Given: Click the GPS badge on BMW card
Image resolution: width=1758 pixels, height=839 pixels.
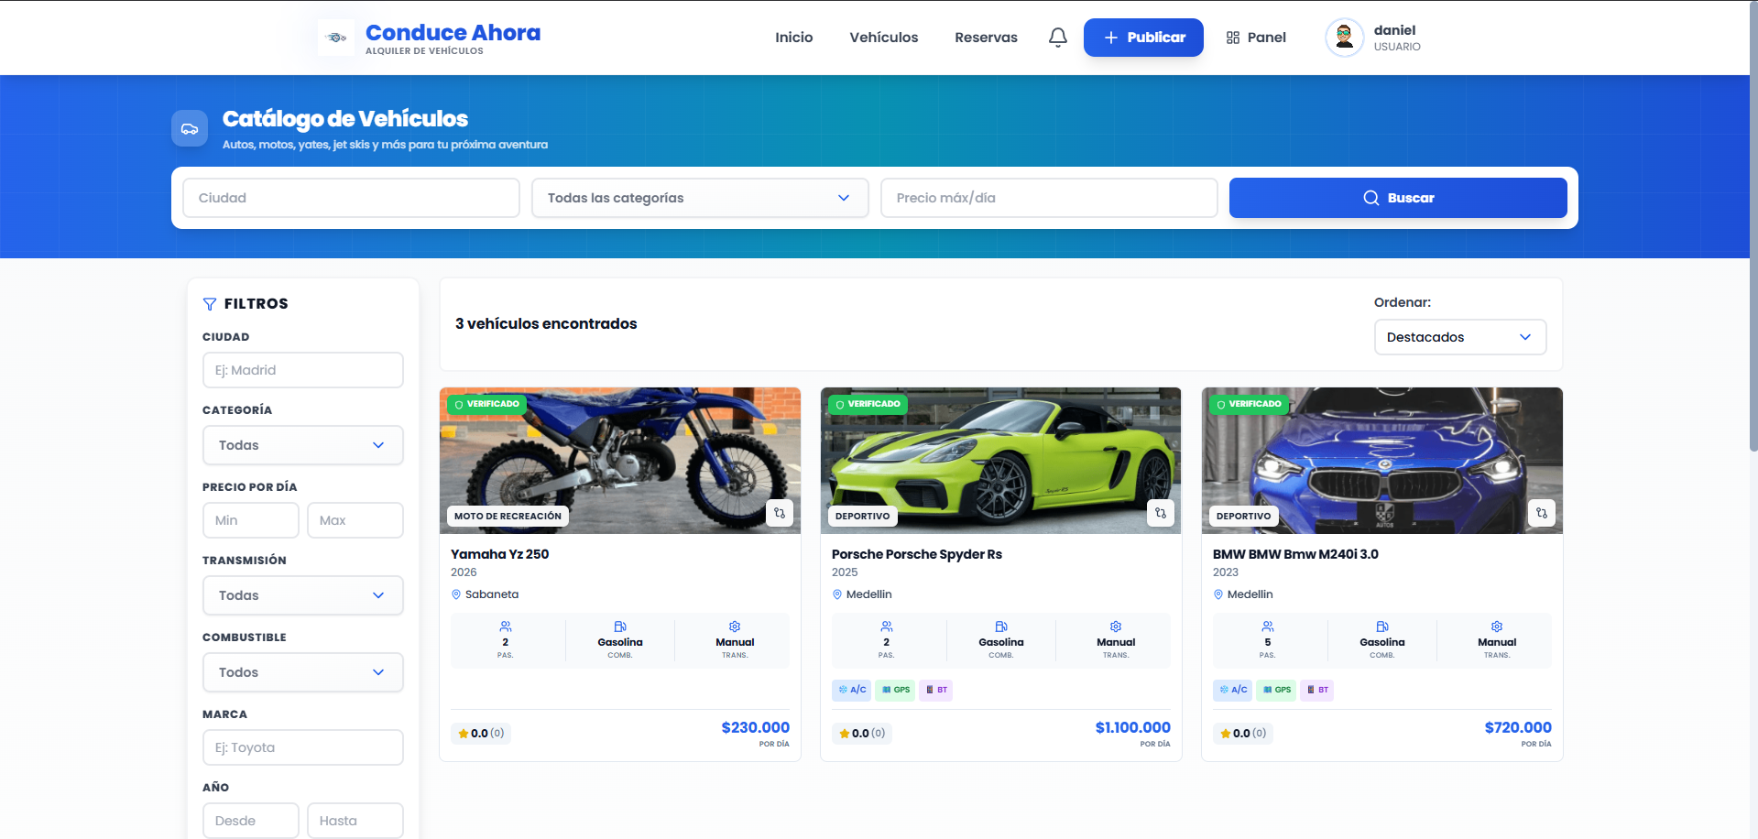Looking at the screenshot, I should click(1277, 690).
